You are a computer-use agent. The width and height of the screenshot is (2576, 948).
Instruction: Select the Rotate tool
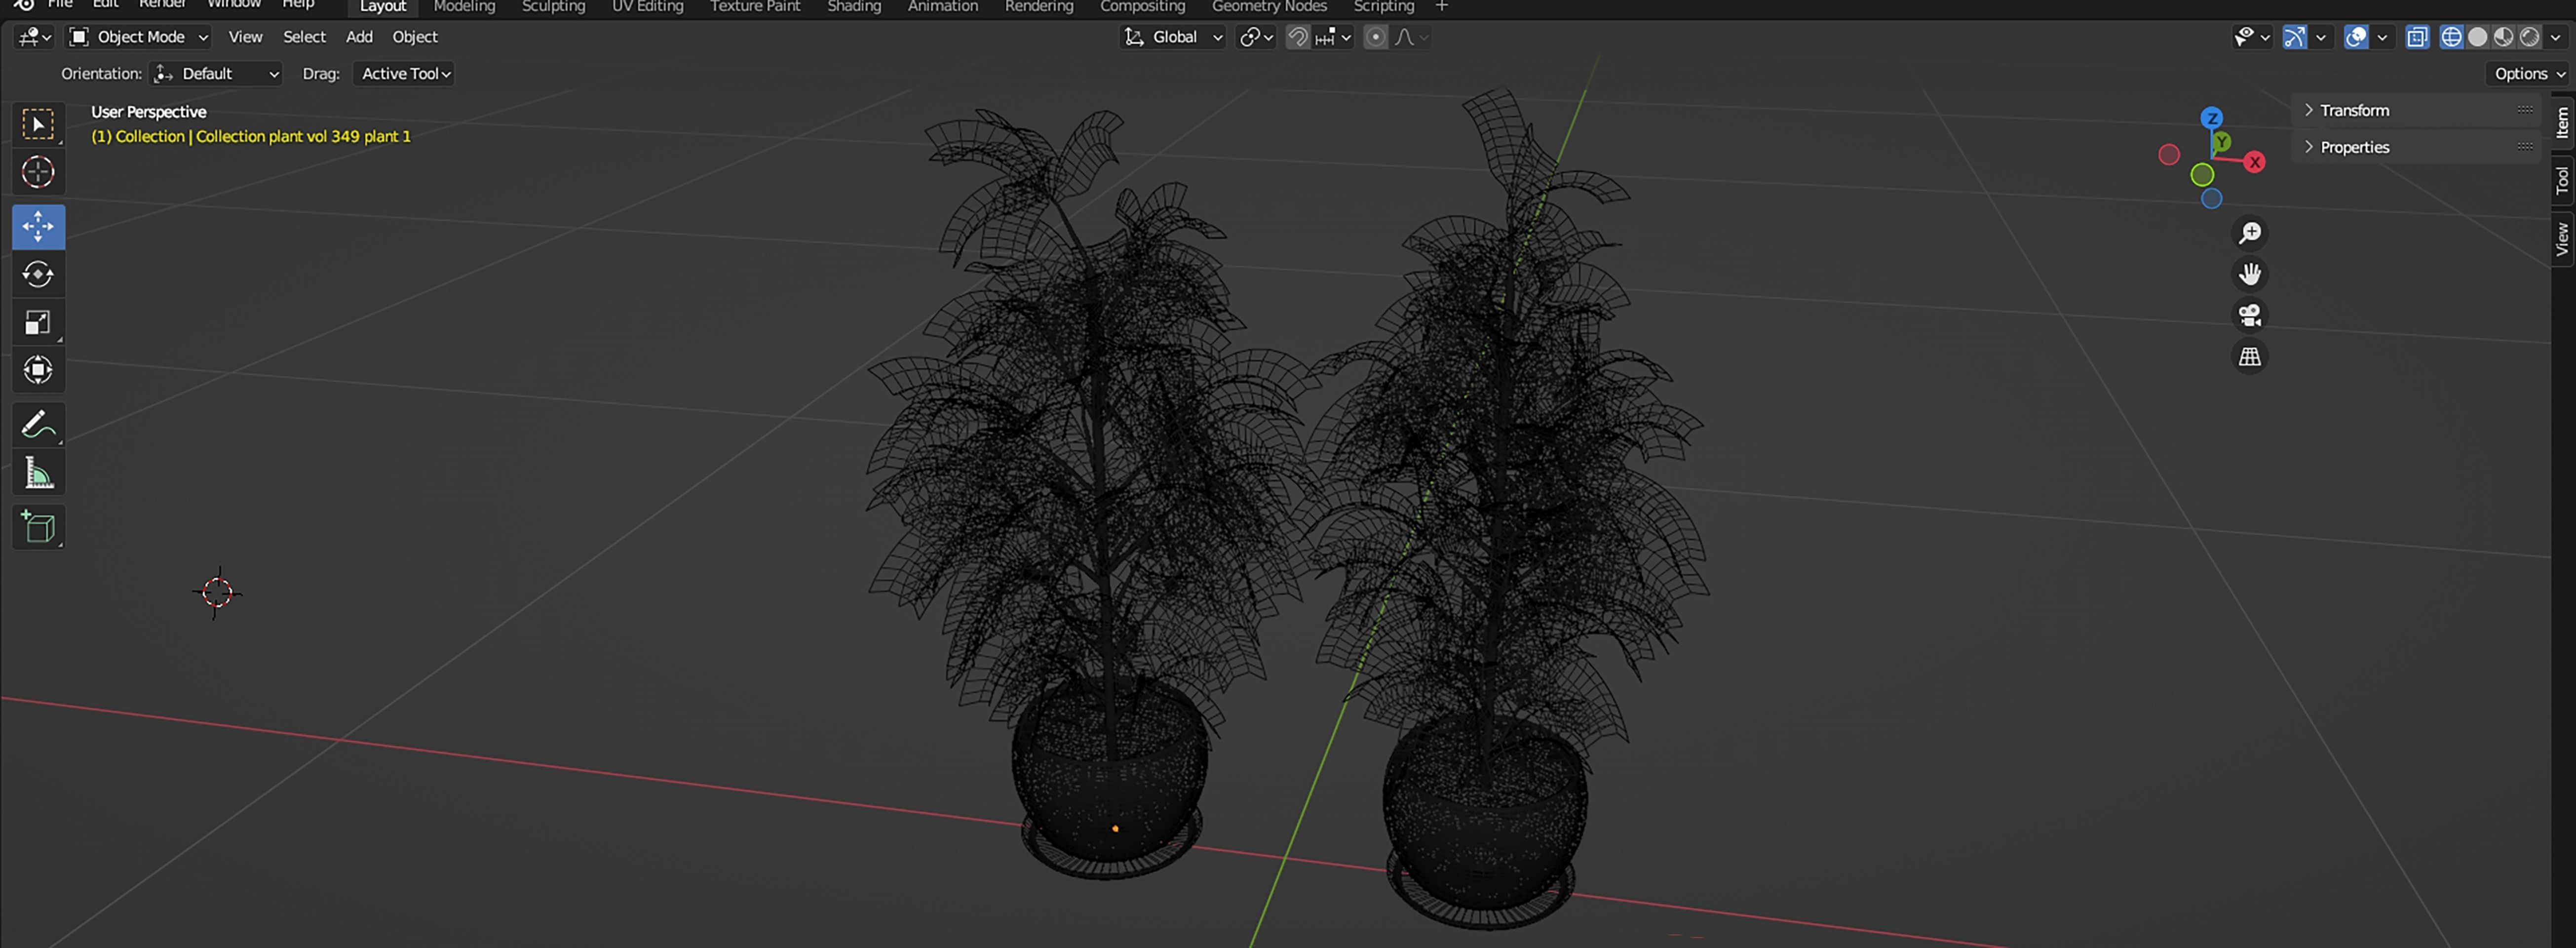pos(38,275)
